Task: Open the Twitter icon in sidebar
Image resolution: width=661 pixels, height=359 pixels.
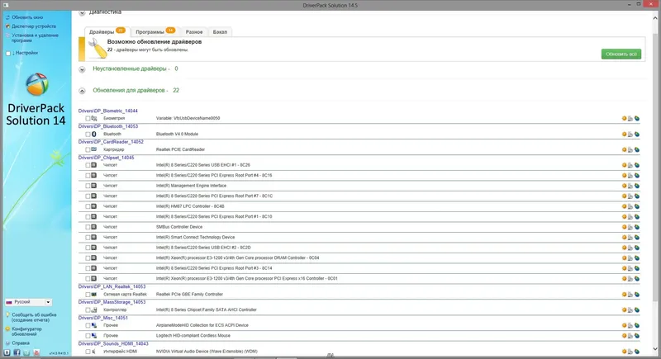Action: [26, 352]
